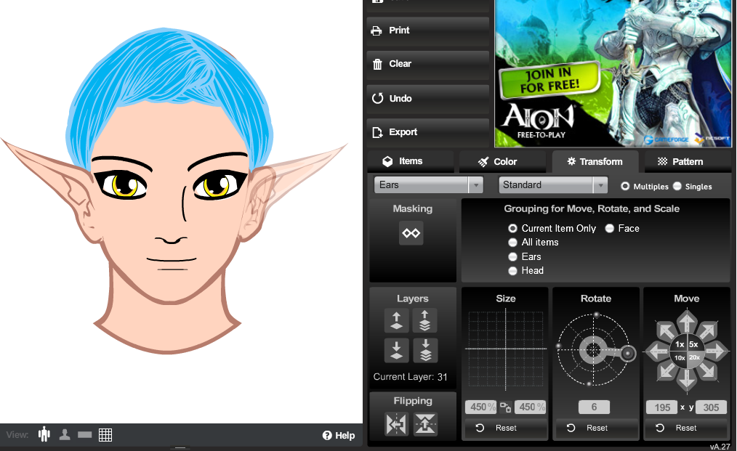
Task: Click the Rotate dial handle
Action: point(629,354)
